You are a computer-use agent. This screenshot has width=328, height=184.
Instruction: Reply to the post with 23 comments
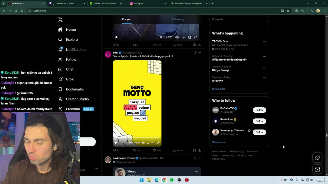tap(116, 45)
